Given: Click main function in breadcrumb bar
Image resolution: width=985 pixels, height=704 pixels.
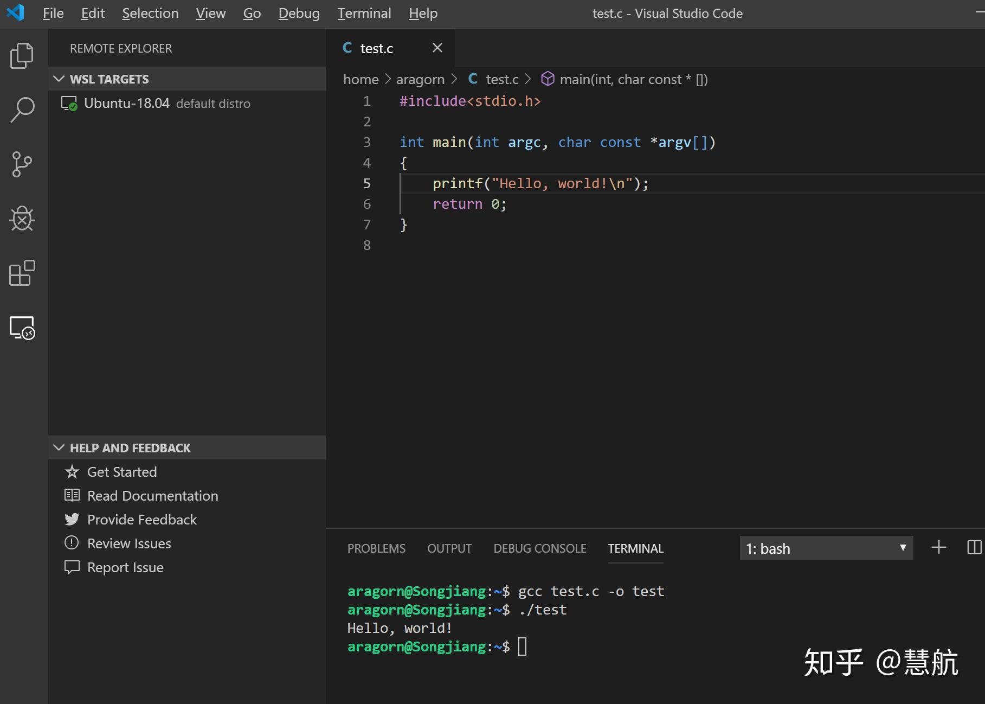Looking at the screenshot, I should pyautogui.click(x=633, y=80).
